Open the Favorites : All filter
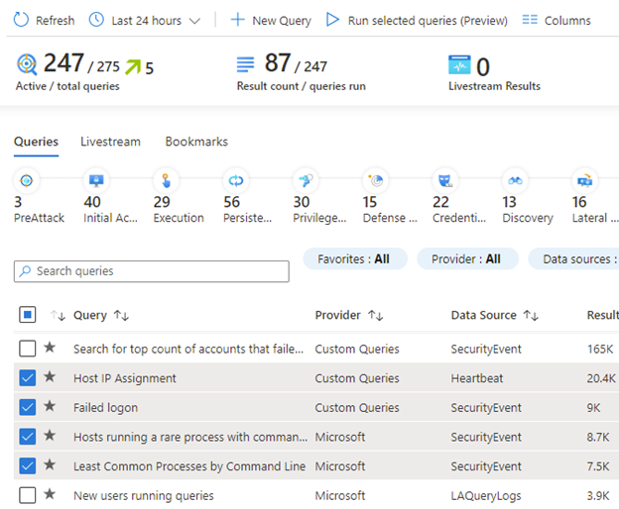The width and height of the screenshot is (619, 509). [x=355, y=258]
